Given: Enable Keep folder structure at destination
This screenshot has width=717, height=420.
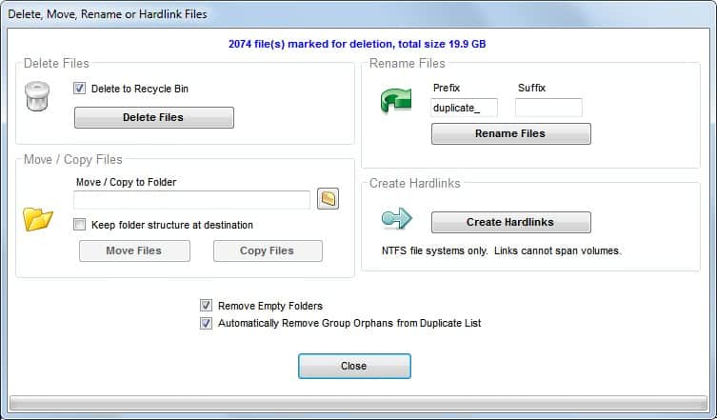Looking at the screenshot, I should tap(80, 224).
